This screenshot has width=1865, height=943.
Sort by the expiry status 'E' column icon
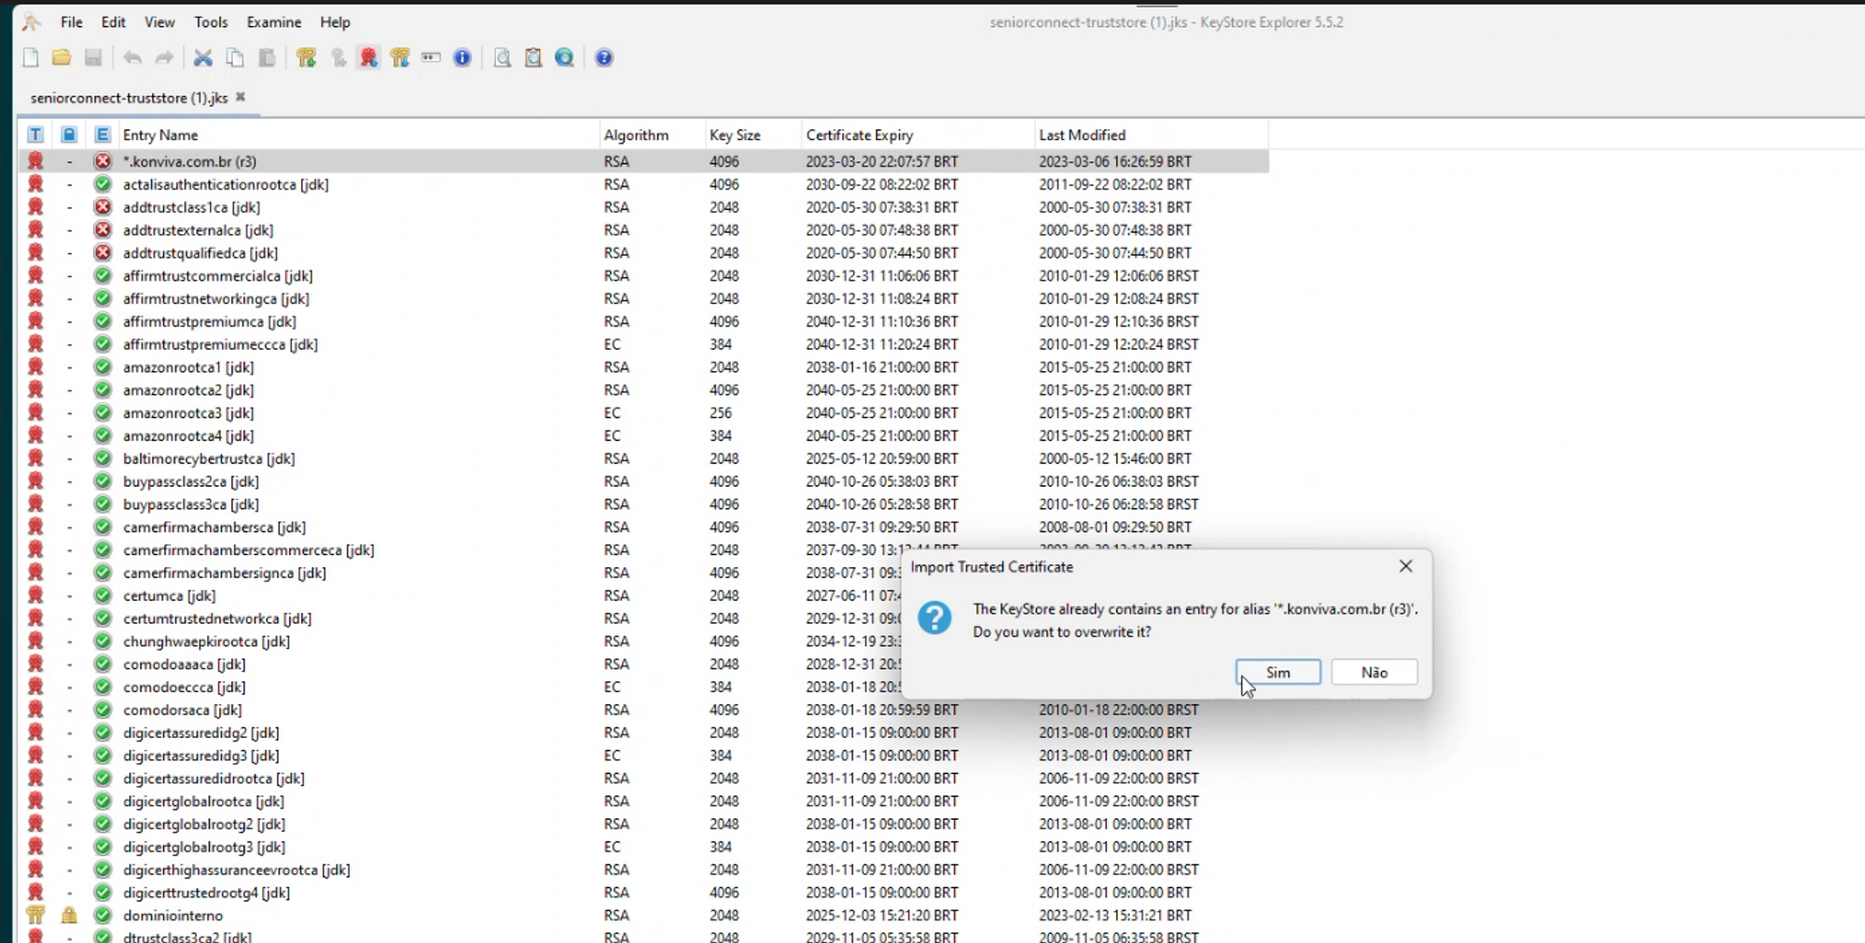[103, 135]
